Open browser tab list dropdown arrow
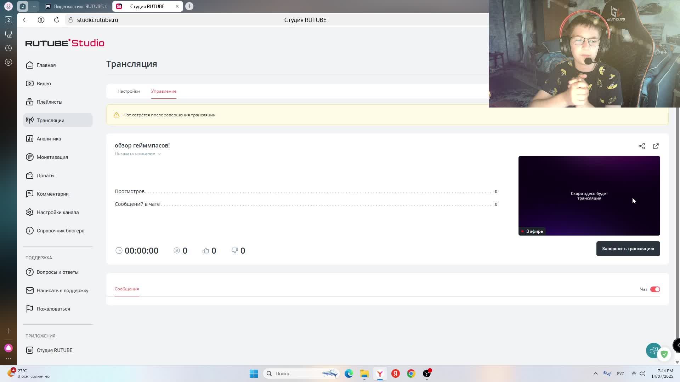 click(x=34, y=6)
